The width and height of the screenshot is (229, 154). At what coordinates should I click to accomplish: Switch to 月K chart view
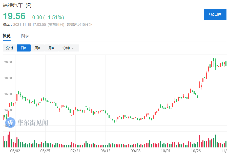tap(51, 48)
